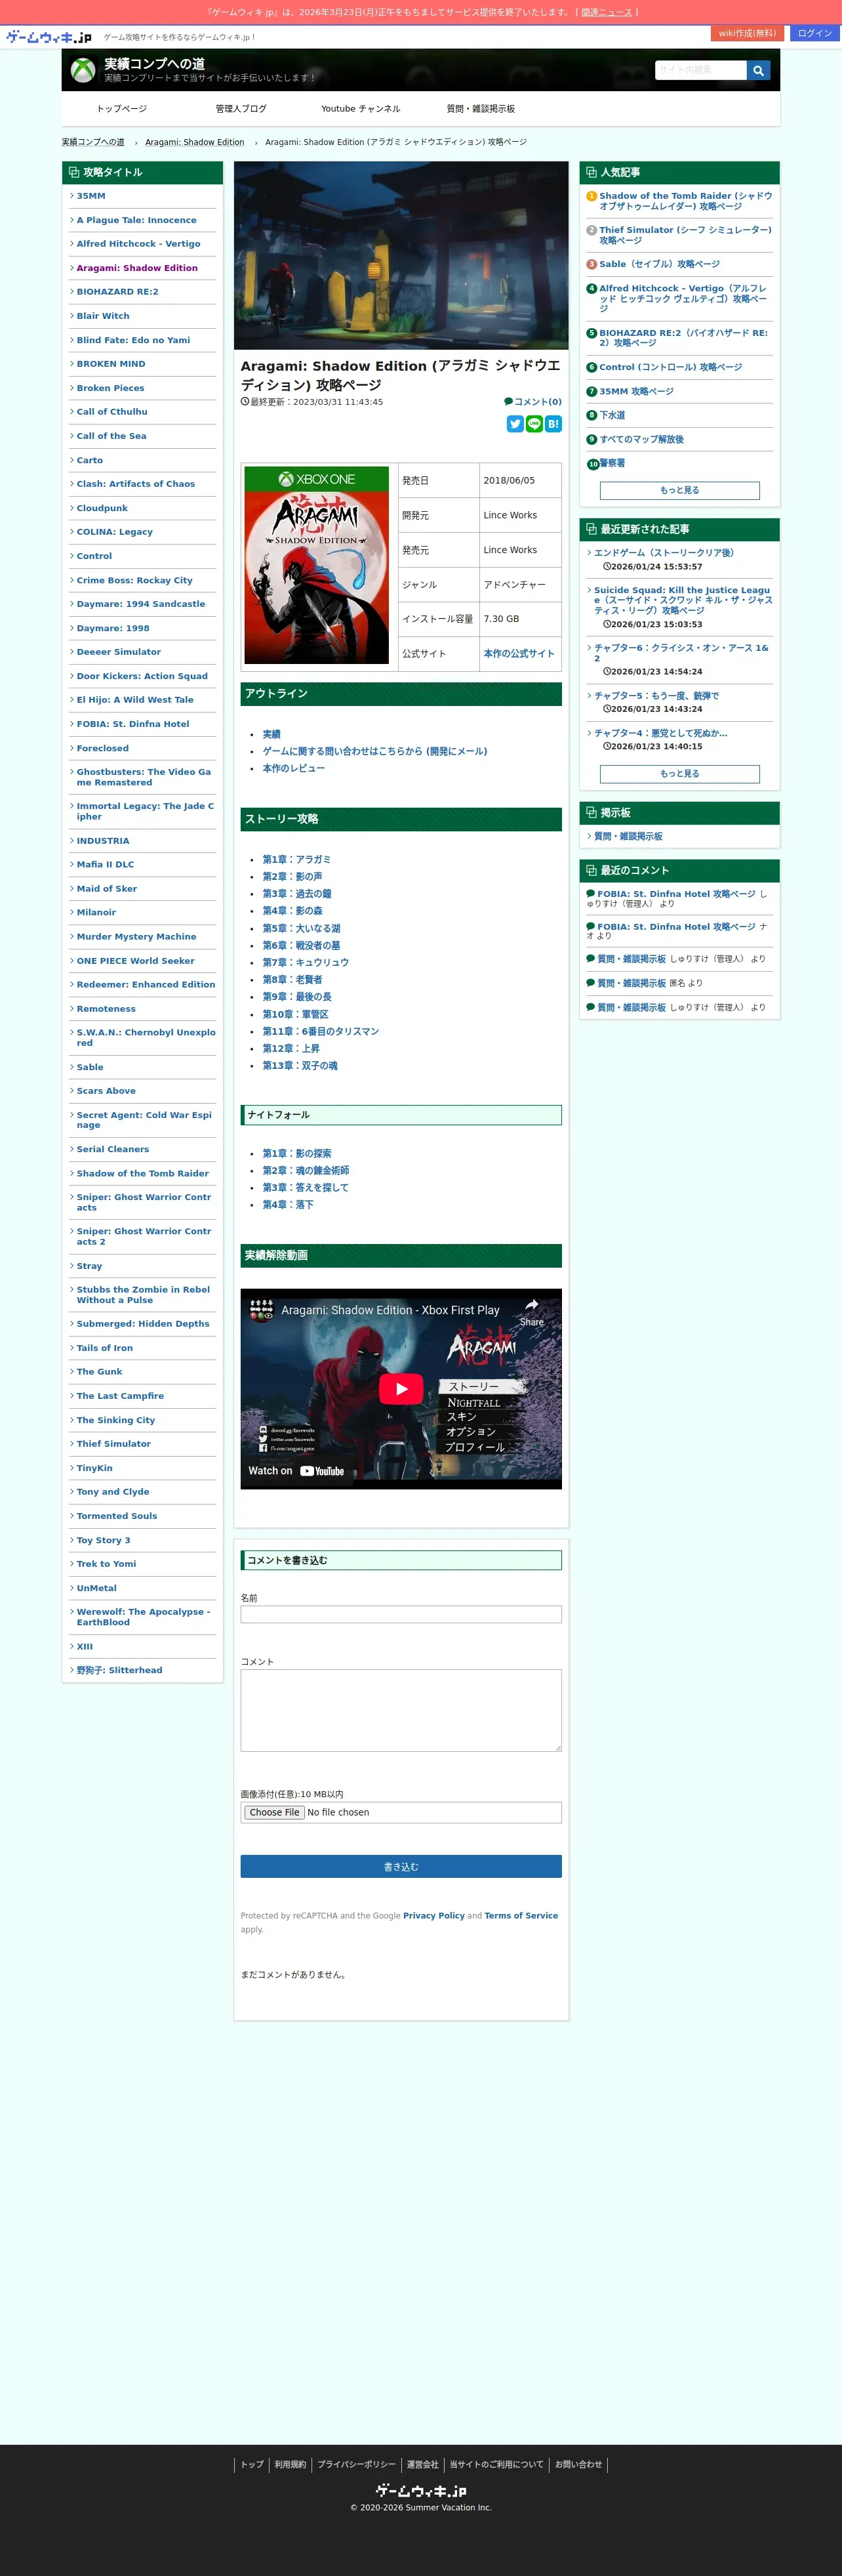
Task: Play the Aragami YouTube video
Action: (401, 1388)
